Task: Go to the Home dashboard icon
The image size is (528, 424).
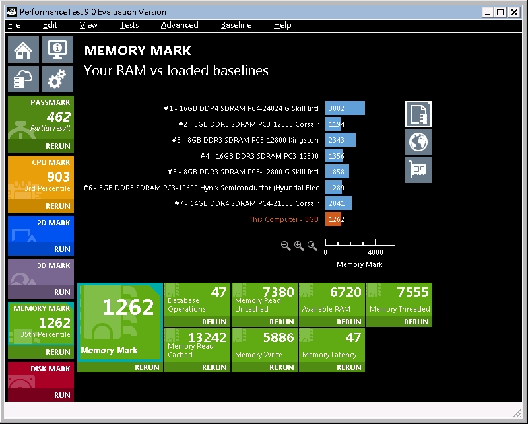Action: [x=23, y=50]
